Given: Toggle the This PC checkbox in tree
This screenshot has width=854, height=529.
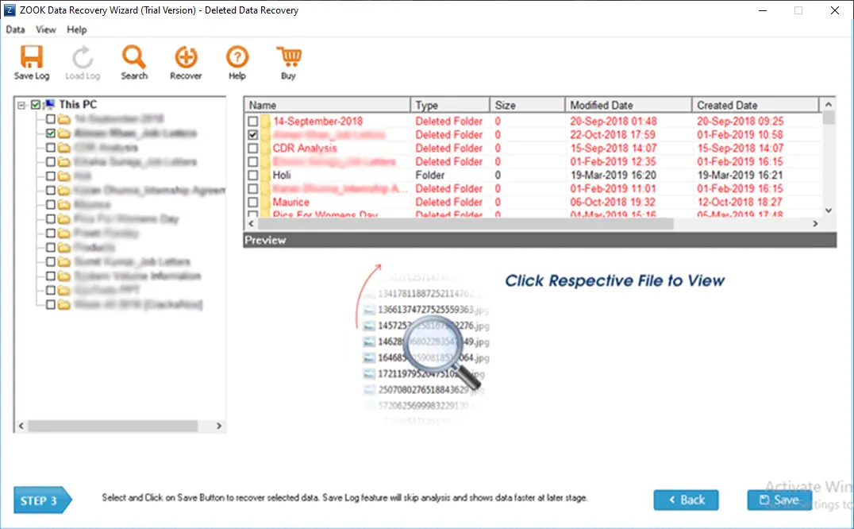Looking at the screenshot, I should [x=36, y=105].
